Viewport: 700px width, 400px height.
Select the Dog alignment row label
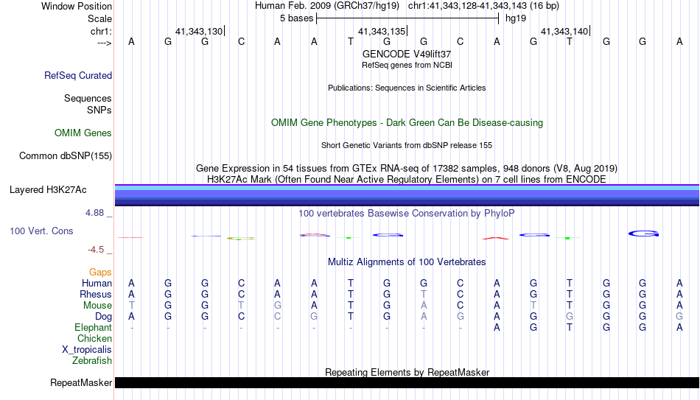point(103,317)
